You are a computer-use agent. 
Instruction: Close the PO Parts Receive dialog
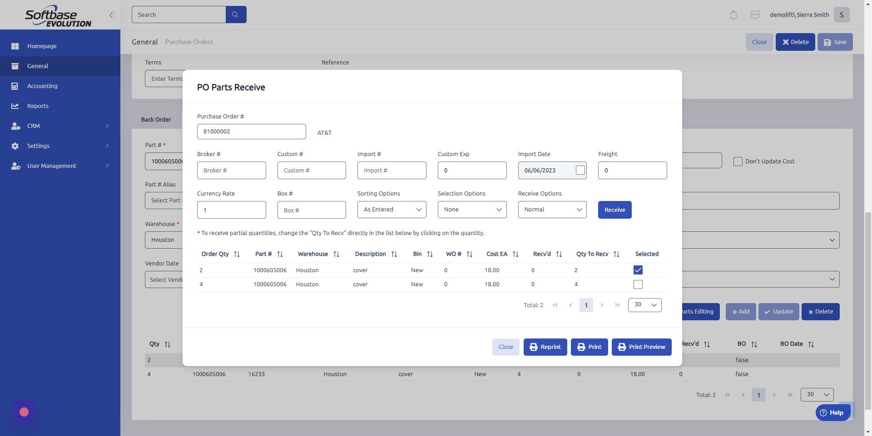pyautogui.click(x=505, y=347)
